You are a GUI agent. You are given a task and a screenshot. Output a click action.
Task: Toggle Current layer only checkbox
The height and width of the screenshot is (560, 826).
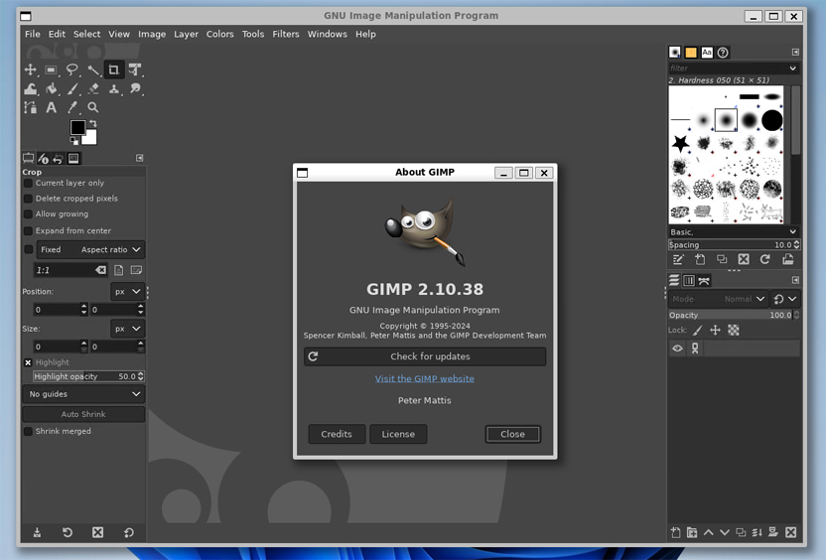pyautogui.click(x=29, y=183)
